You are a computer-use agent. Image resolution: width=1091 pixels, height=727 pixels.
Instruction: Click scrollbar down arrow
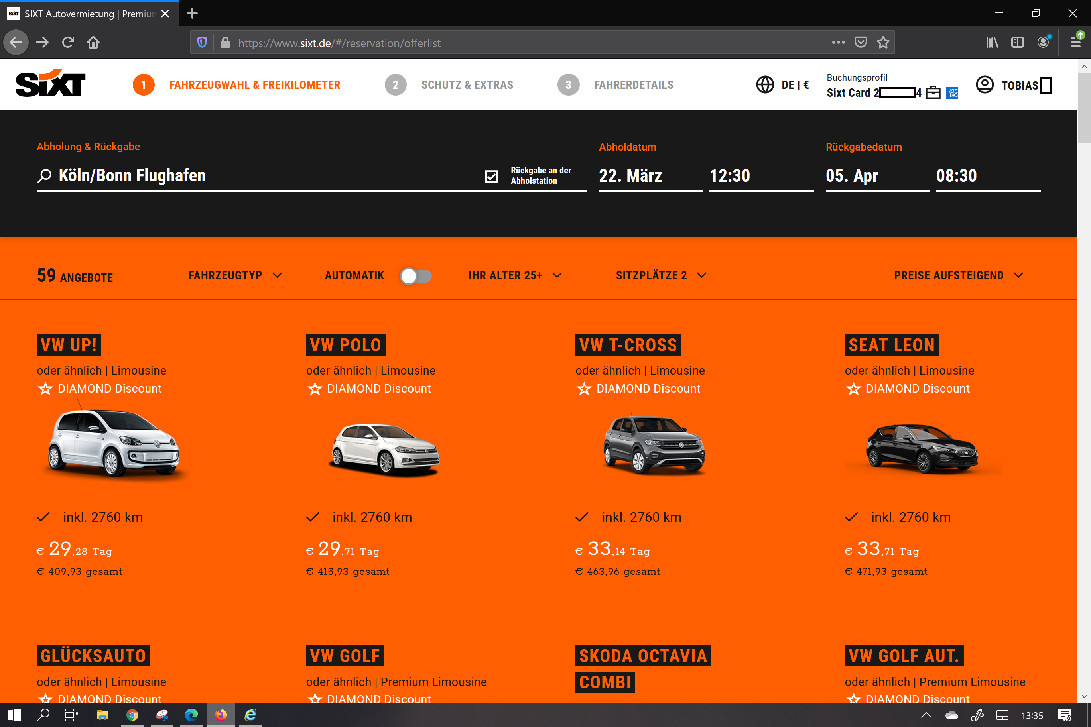pos(1084,696)
